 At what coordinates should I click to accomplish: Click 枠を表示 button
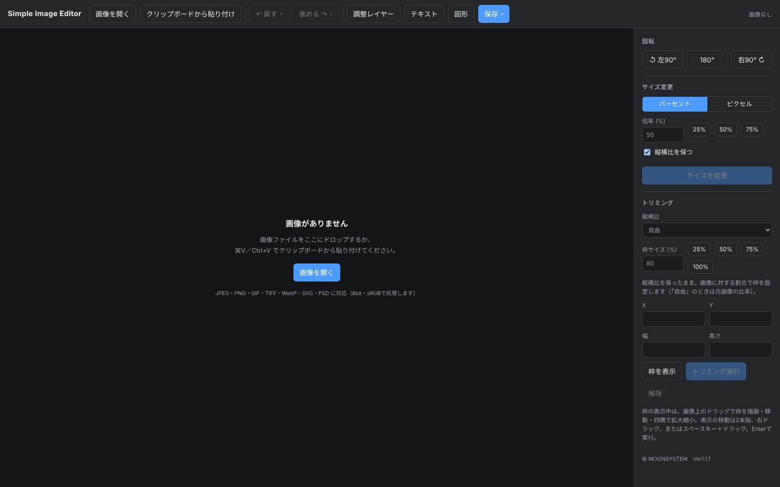coord(662,372)
